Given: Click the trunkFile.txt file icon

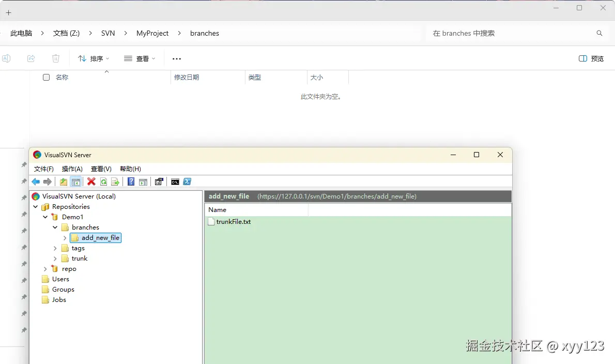Looking at the screenshot, I should click(x=211, y=222).
